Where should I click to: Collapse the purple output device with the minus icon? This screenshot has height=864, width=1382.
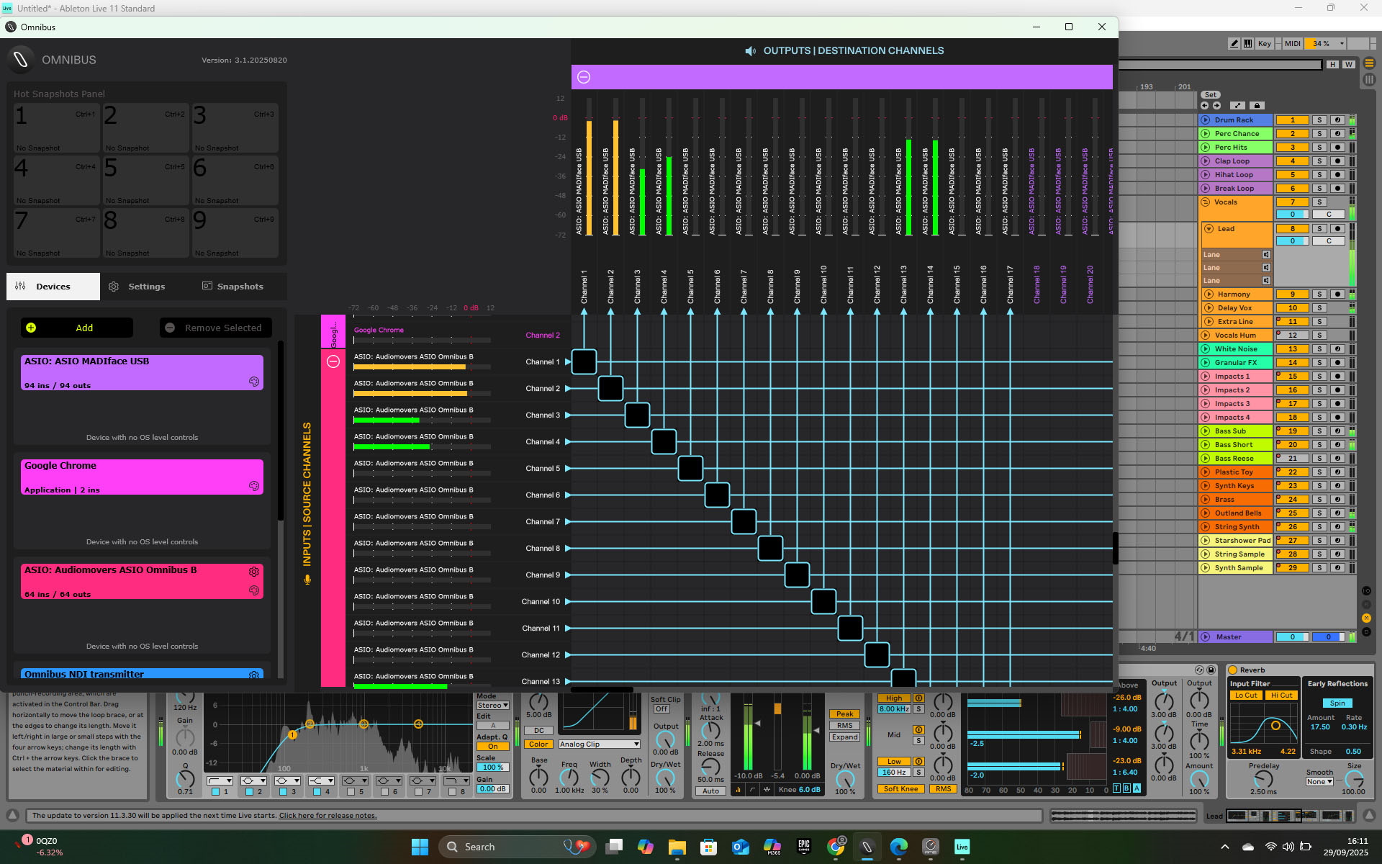pyautogui.click(x=584, y=77)
